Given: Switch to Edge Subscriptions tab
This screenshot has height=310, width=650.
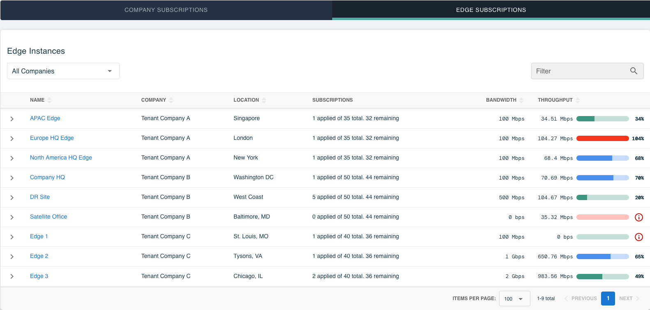Looking at the screenshot, I should click(491, 10).
